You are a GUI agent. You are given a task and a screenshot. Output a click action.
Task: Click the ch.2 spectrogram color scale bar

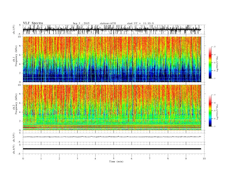(210, 111)
